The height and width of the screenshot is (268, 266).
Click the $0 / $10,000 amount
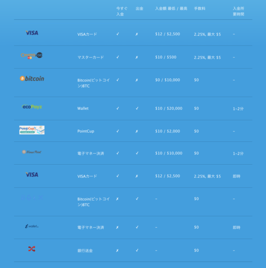pos(168,80)
